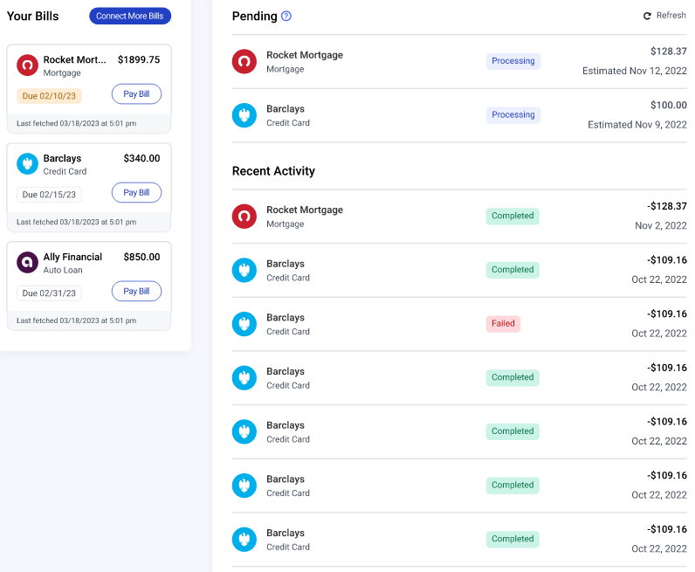Click the Processing badge for pending Barclays payment
Screen dimensions: 695x572
[513, 115]
